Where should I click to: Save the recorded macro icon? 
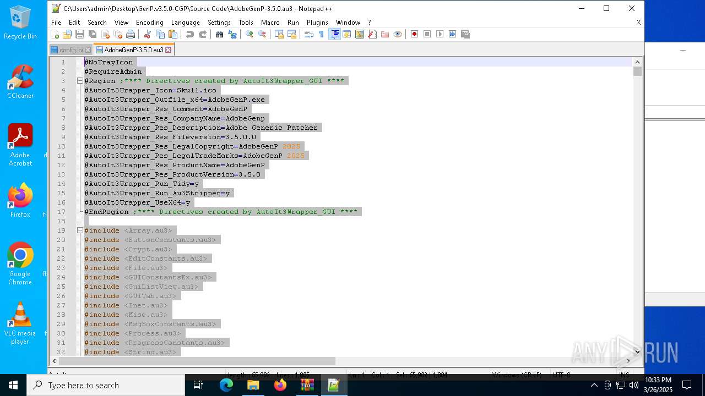(465, 34)
